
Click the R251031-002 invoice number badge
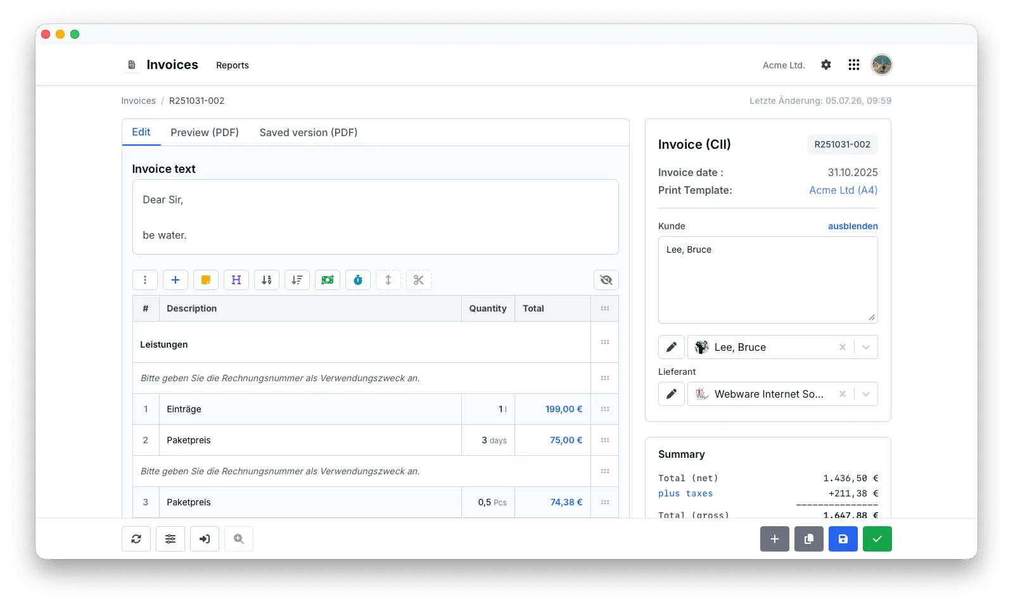pos(843,144)
